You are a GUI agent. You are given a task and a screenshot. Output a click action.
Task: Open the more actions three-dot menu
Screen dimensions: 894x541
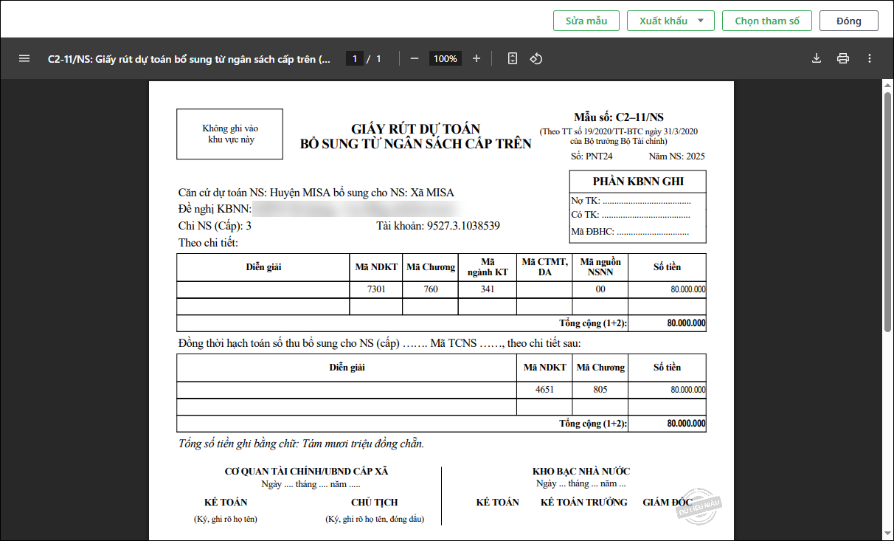870,58
